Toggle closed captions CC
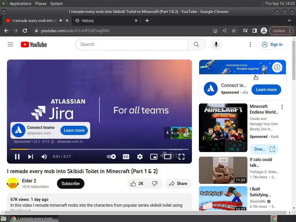 [x=126, y=157]
